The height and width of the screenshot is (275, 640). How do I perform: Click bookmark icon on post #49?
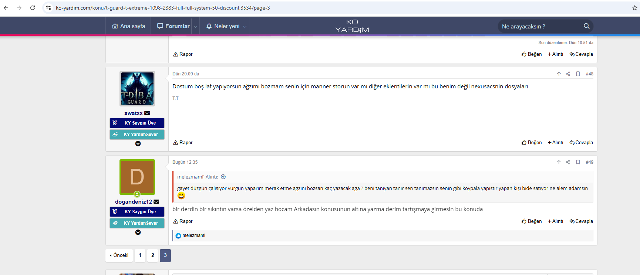click(x=578, y=162)
